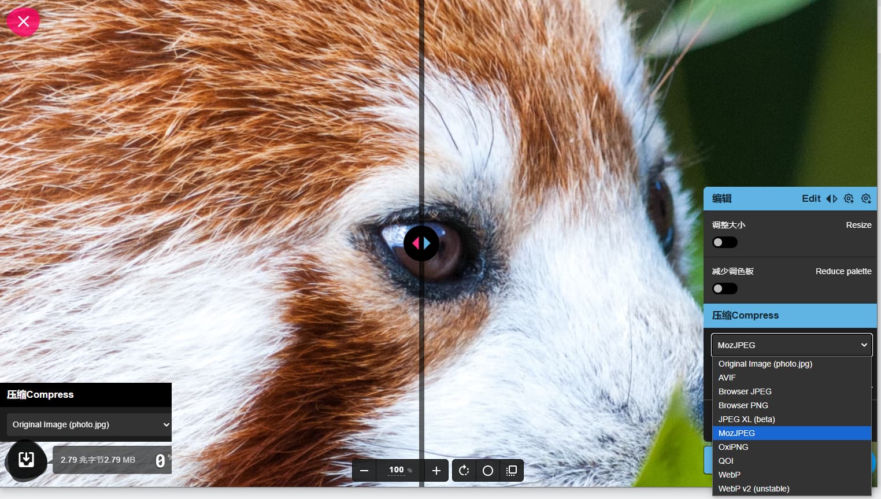The height and width of the screenshot is (499, 881).
Task: Select OxiPNG from the format list
Action: 734,447
